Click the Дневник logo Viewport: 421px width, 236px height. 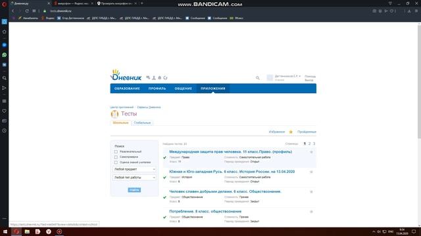click(x=126, y=75)
